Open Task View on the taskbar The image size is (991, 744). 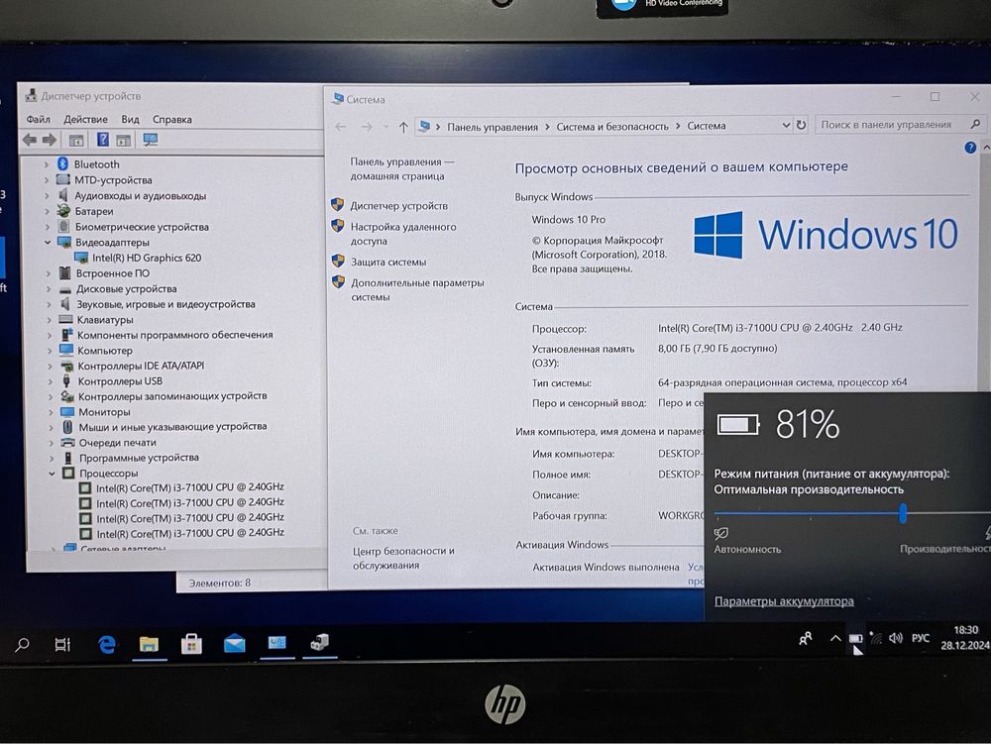62,644
